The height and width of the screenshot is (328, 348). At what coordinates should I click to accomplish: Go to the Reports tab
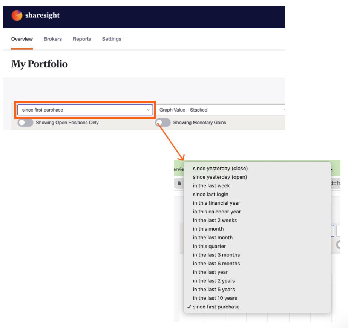click(82, 39)
